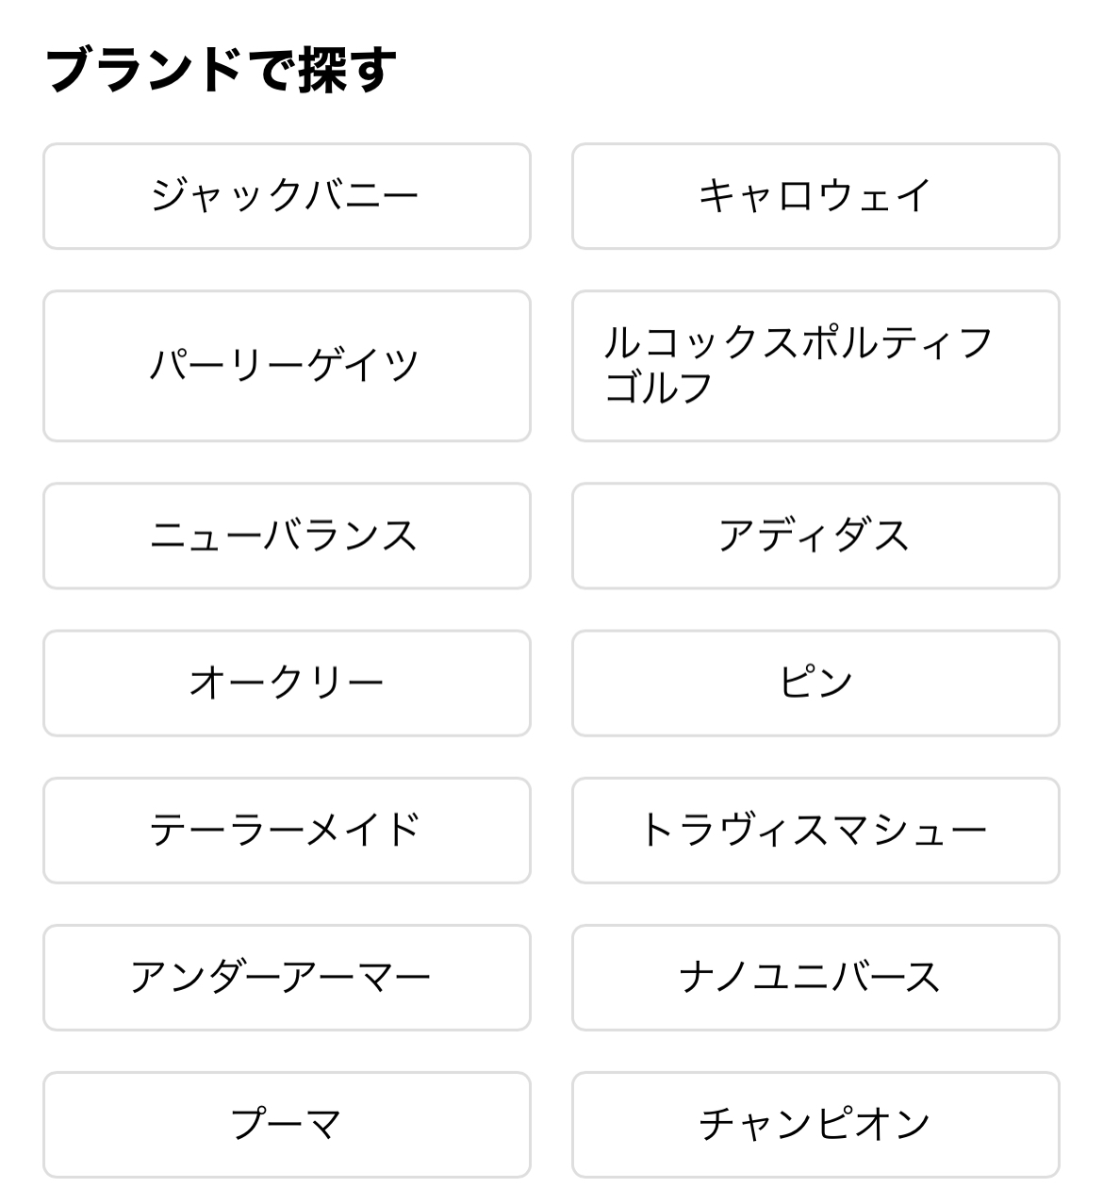
Task: Choose ルコックスポルティフ ゴルフ brand
Action: (815, 366)
